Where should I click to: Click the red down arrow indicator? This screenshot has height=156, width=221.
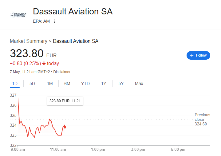click(44, 64)
